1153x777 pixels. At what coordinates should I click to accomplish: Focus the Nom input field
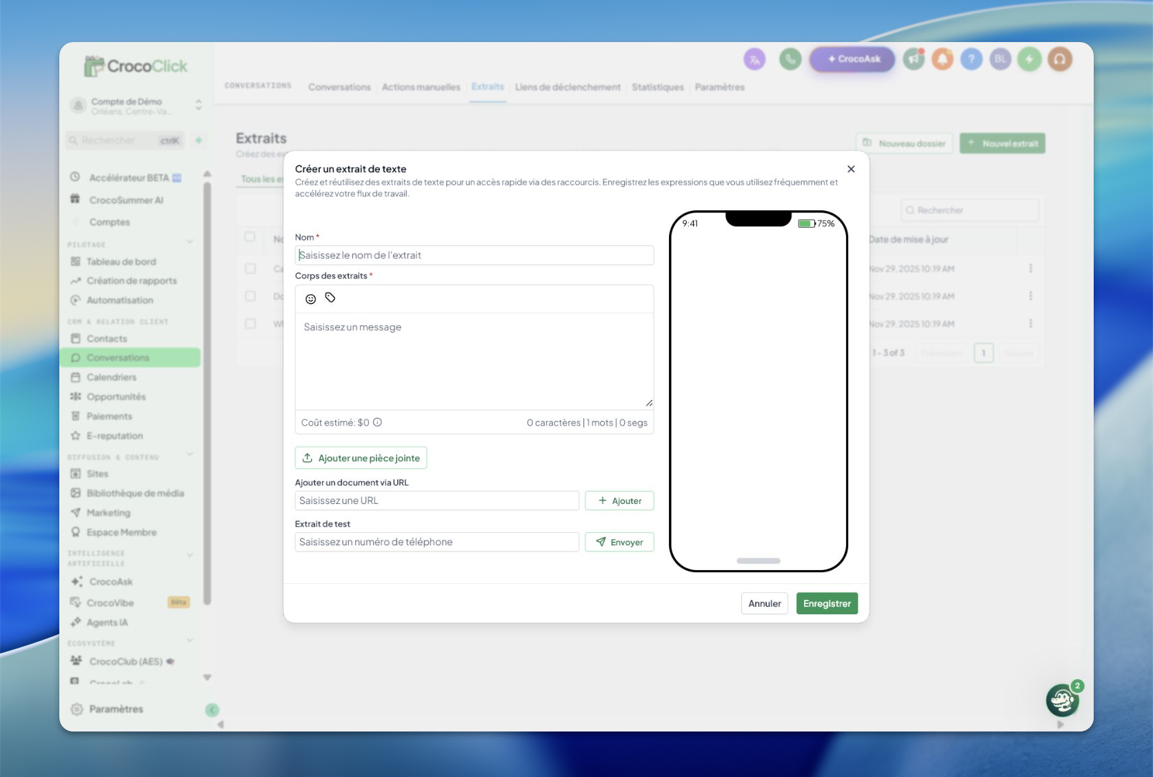(x=474, y=255)
